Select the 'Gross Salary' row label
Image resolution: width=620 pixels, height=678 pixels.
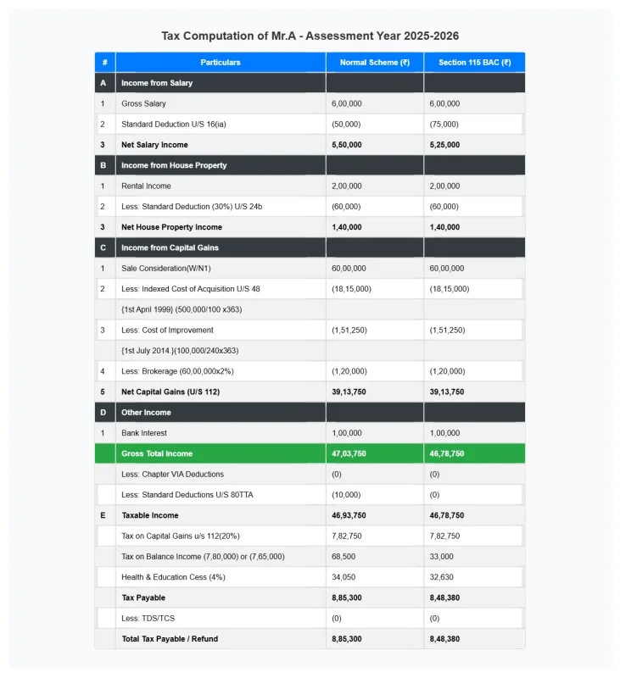tap(143, 103)
